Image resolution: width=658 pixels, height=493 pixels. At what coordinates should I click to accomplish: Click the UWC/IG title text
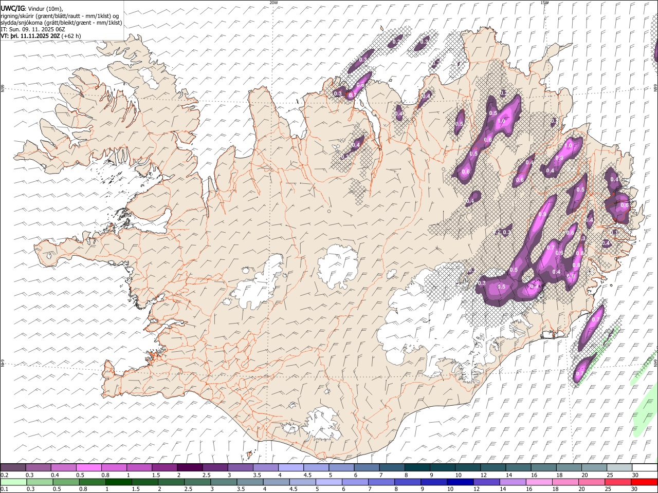tap(12, 9)
